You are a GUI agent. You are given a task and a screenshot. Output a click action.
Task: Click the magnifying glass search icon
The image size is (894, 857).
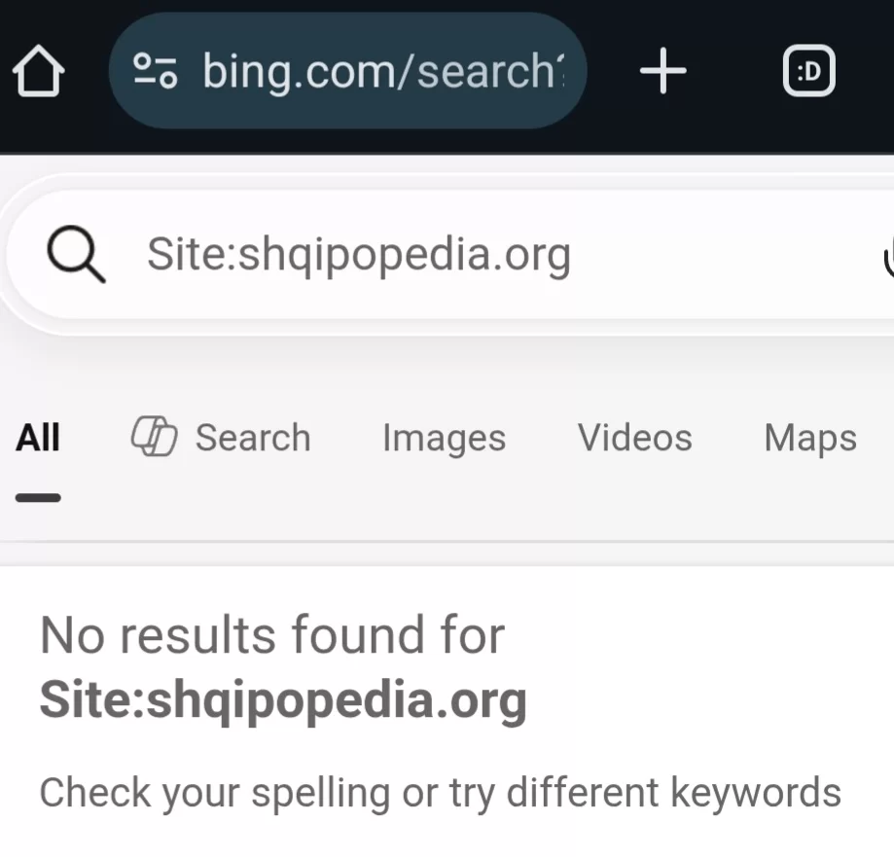point(76,255)
